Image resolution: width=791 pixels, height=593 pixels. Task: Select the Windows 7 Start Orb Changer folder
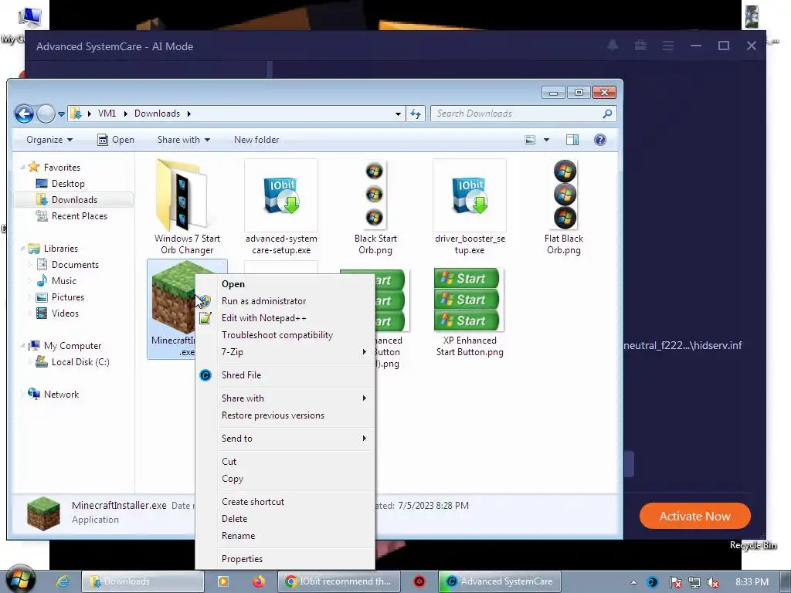click(x=187, y=207)
